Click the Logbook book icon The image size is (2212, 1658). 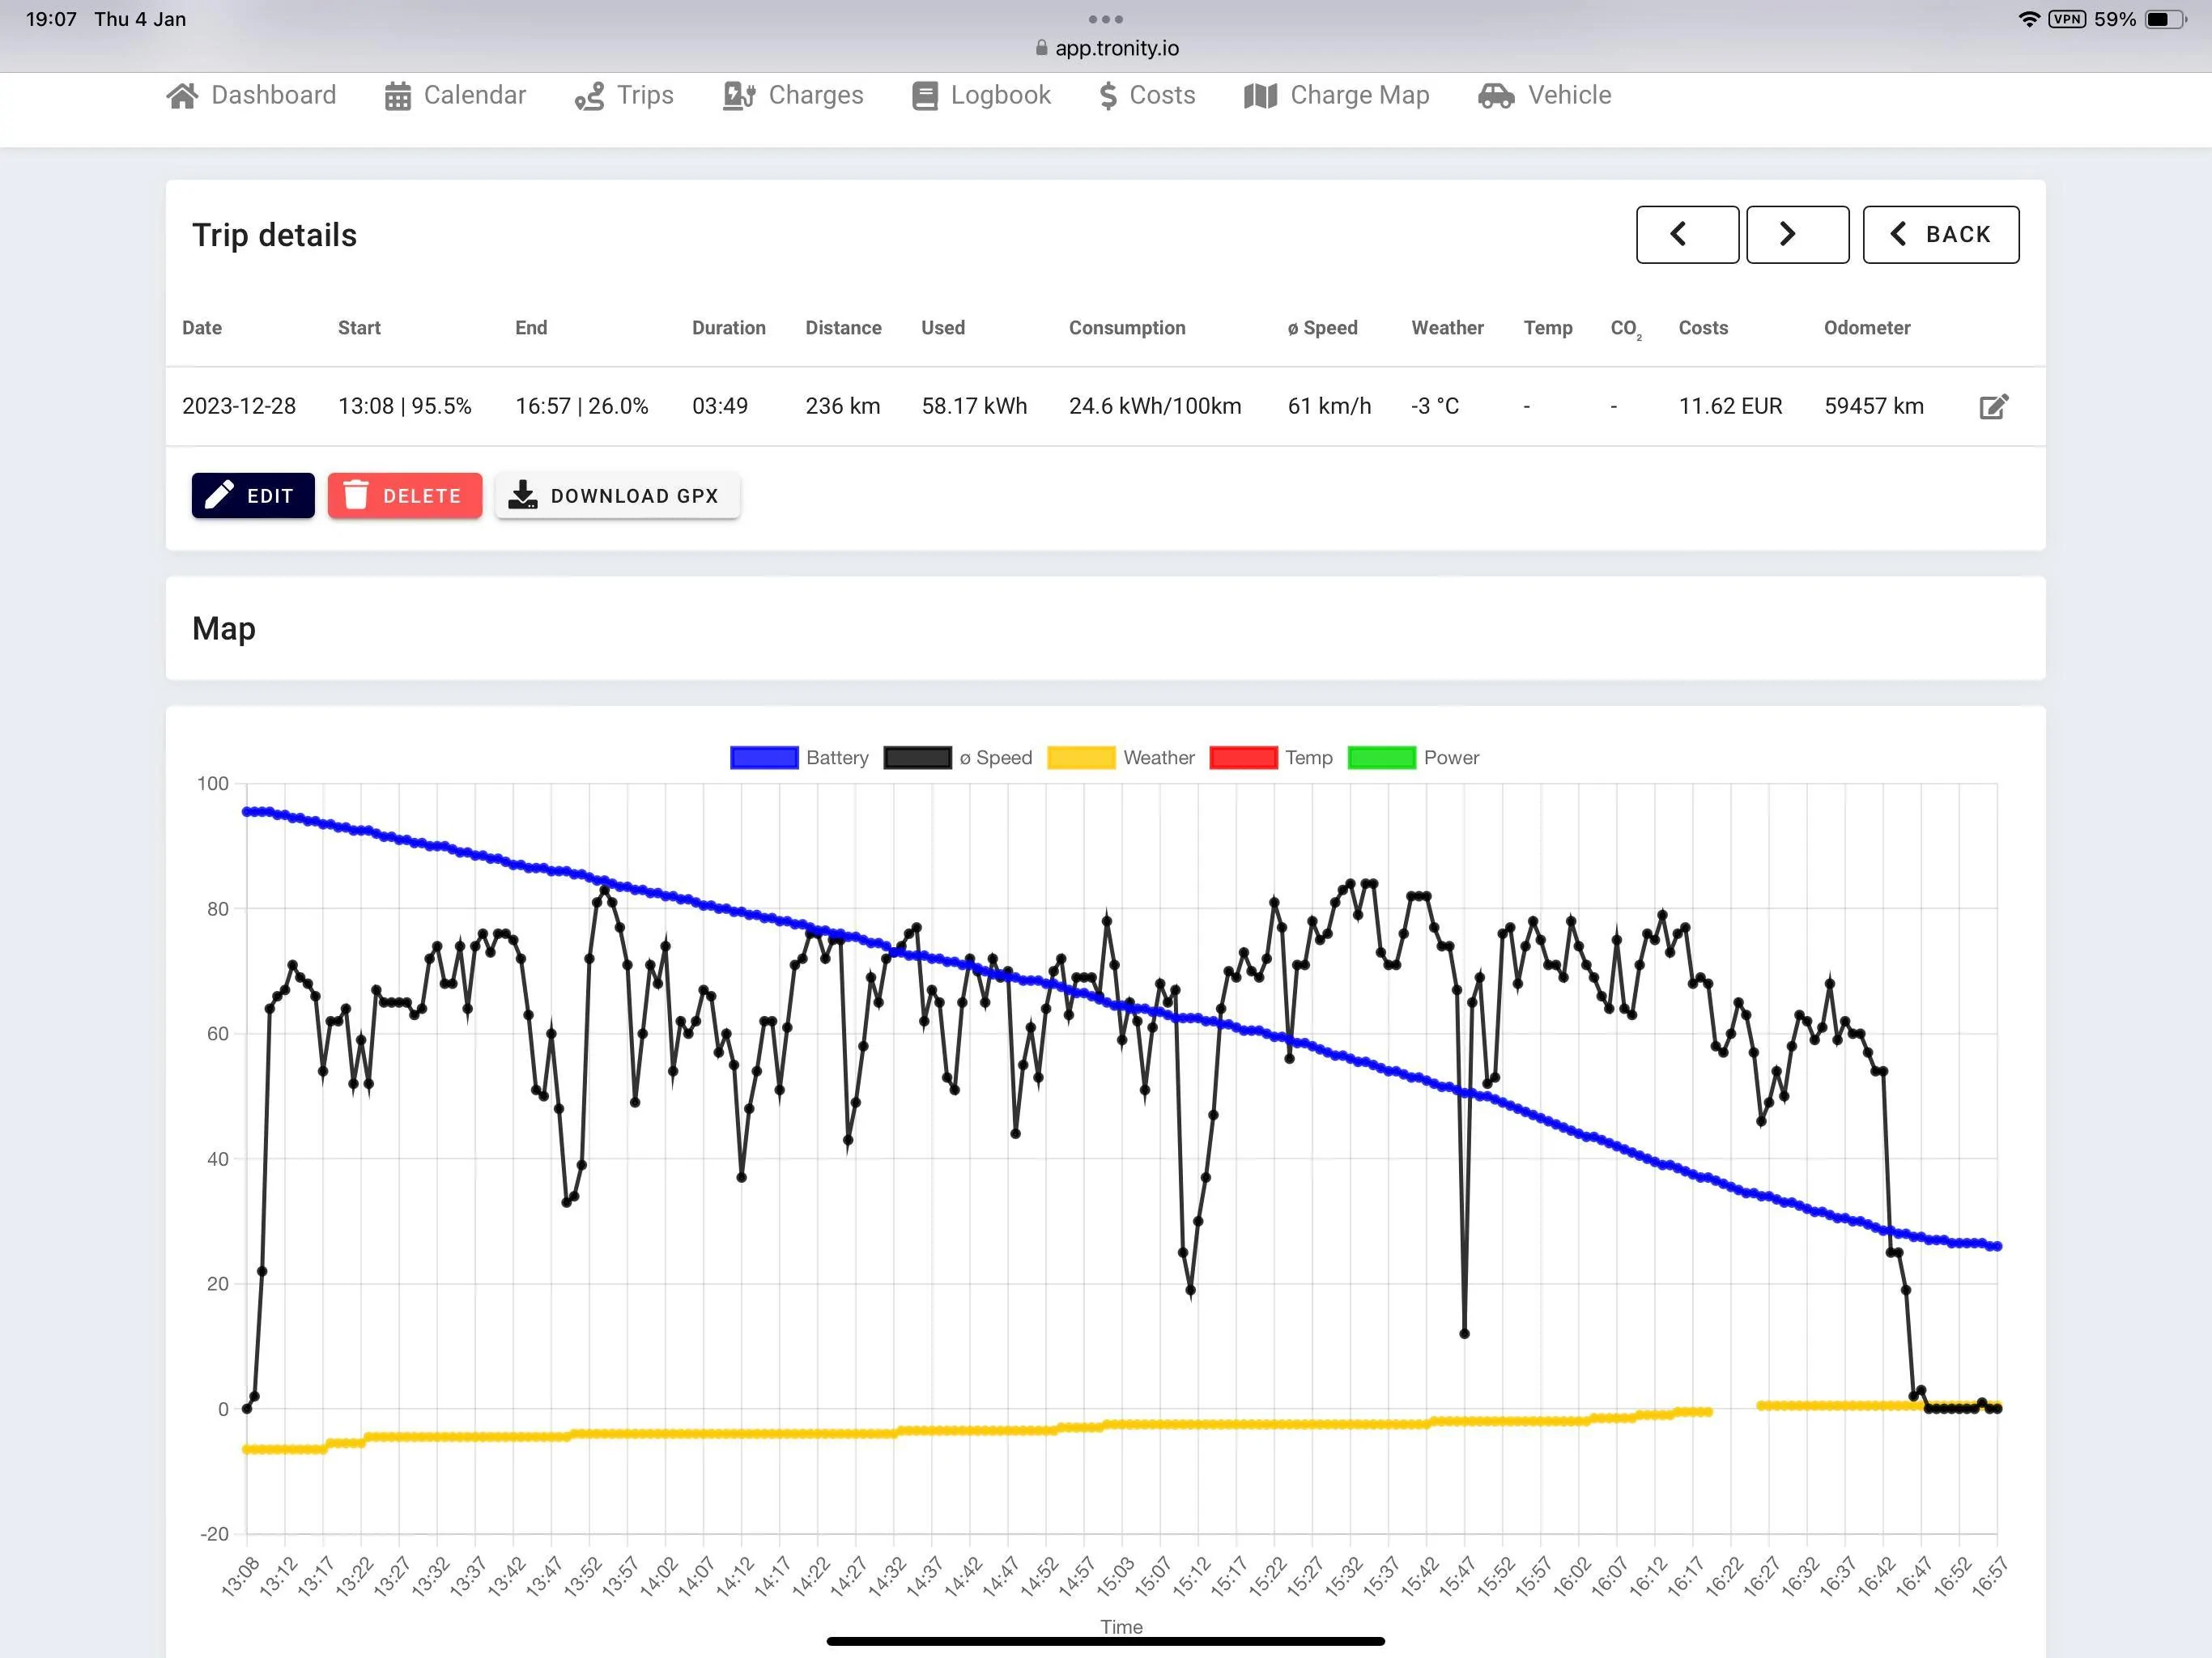(x=925, y=96)
